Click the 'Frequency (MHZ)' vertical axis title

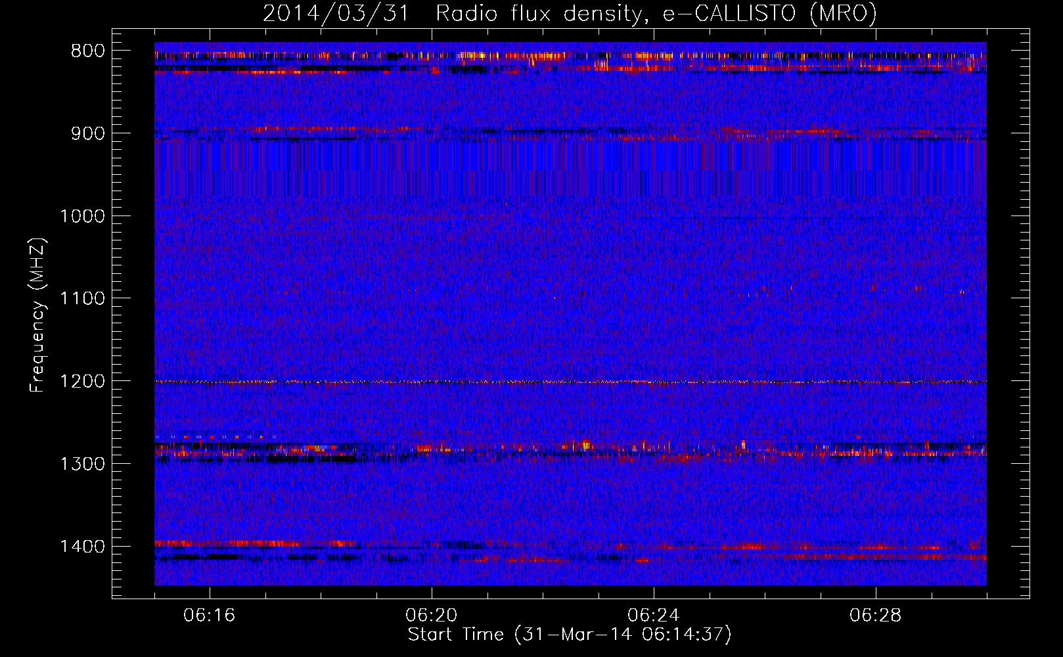[x=38, y=315]
